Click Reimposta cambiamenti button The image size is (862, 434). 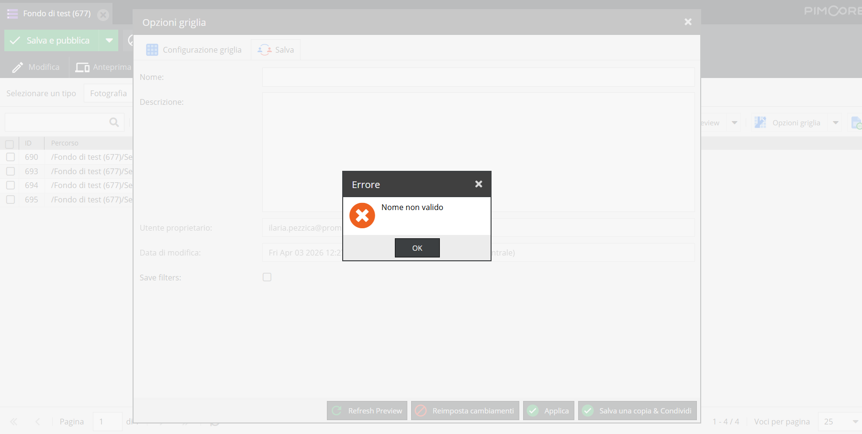coord(465,411)
